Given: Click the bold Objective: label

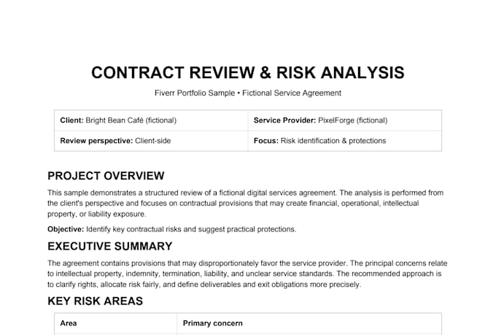Looking at the screenshot, I should click(x=66, y=229).
